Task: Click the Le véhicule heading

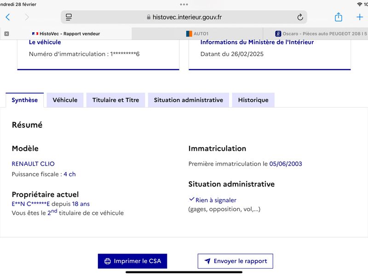Action: [45, 42]
